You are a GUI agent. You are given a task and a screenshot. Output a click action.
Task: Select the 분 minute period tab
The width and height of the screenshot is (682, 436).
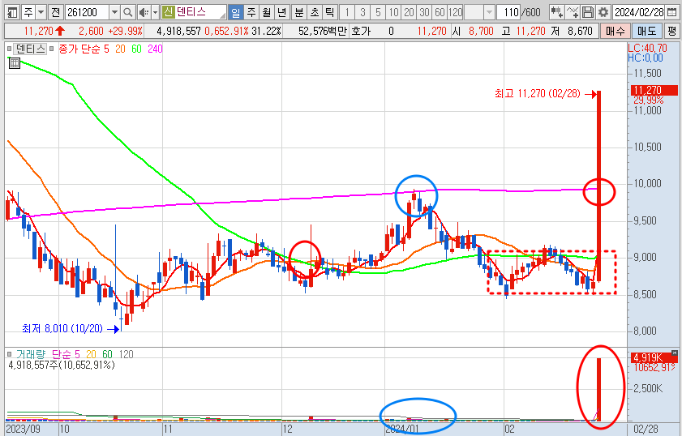[x=298, y=12]
